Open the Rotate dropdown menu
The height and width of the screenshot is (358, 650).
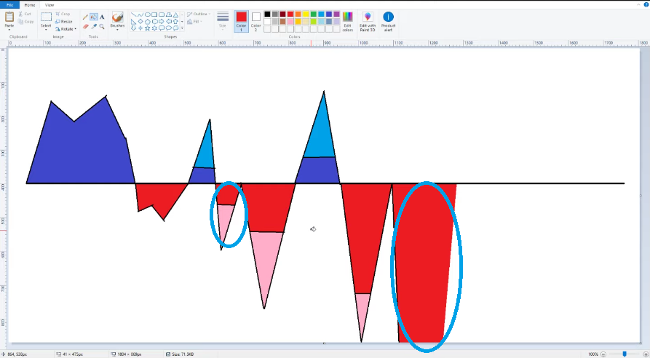pos(66,29)
